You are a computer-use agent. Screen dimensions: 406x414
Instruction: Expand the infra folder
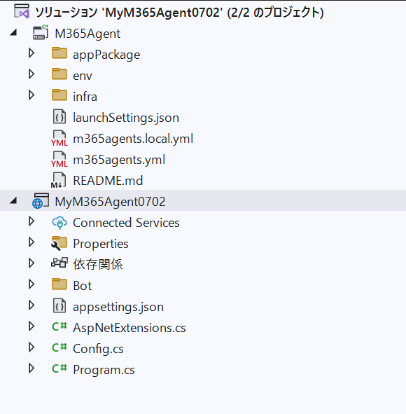coord(31,95)
